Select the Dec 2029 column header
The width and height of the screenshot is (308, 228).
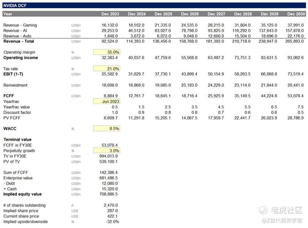[x=269, y=14]
